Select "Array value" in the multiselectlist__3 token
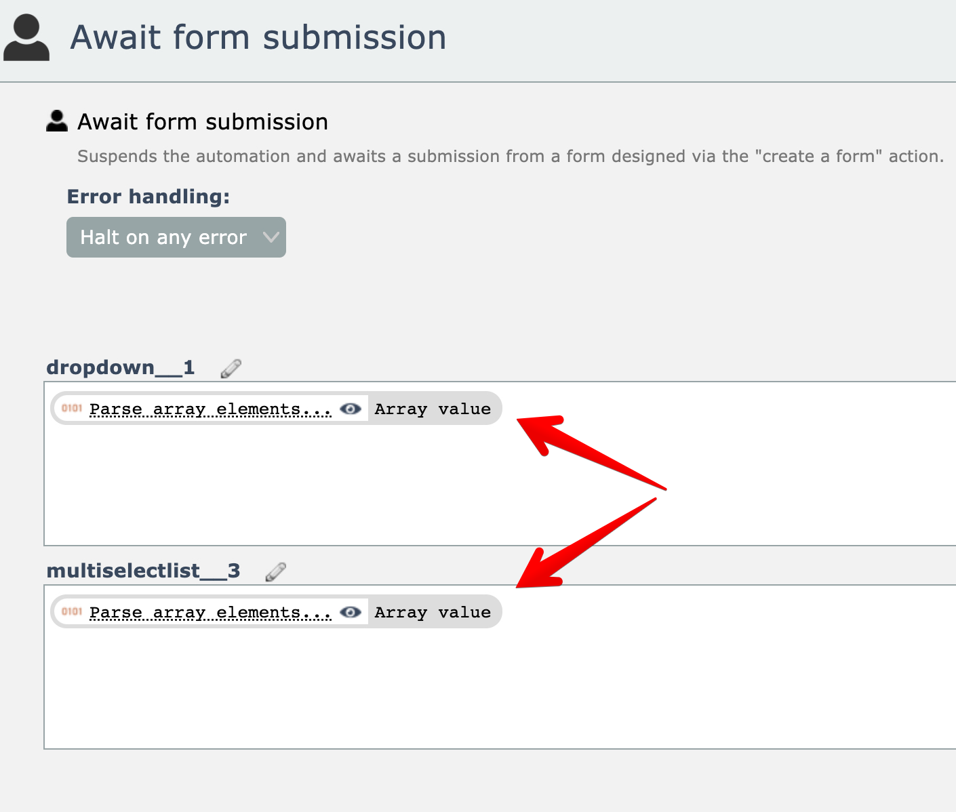This screenshot has height=812, width=956. 433,612
